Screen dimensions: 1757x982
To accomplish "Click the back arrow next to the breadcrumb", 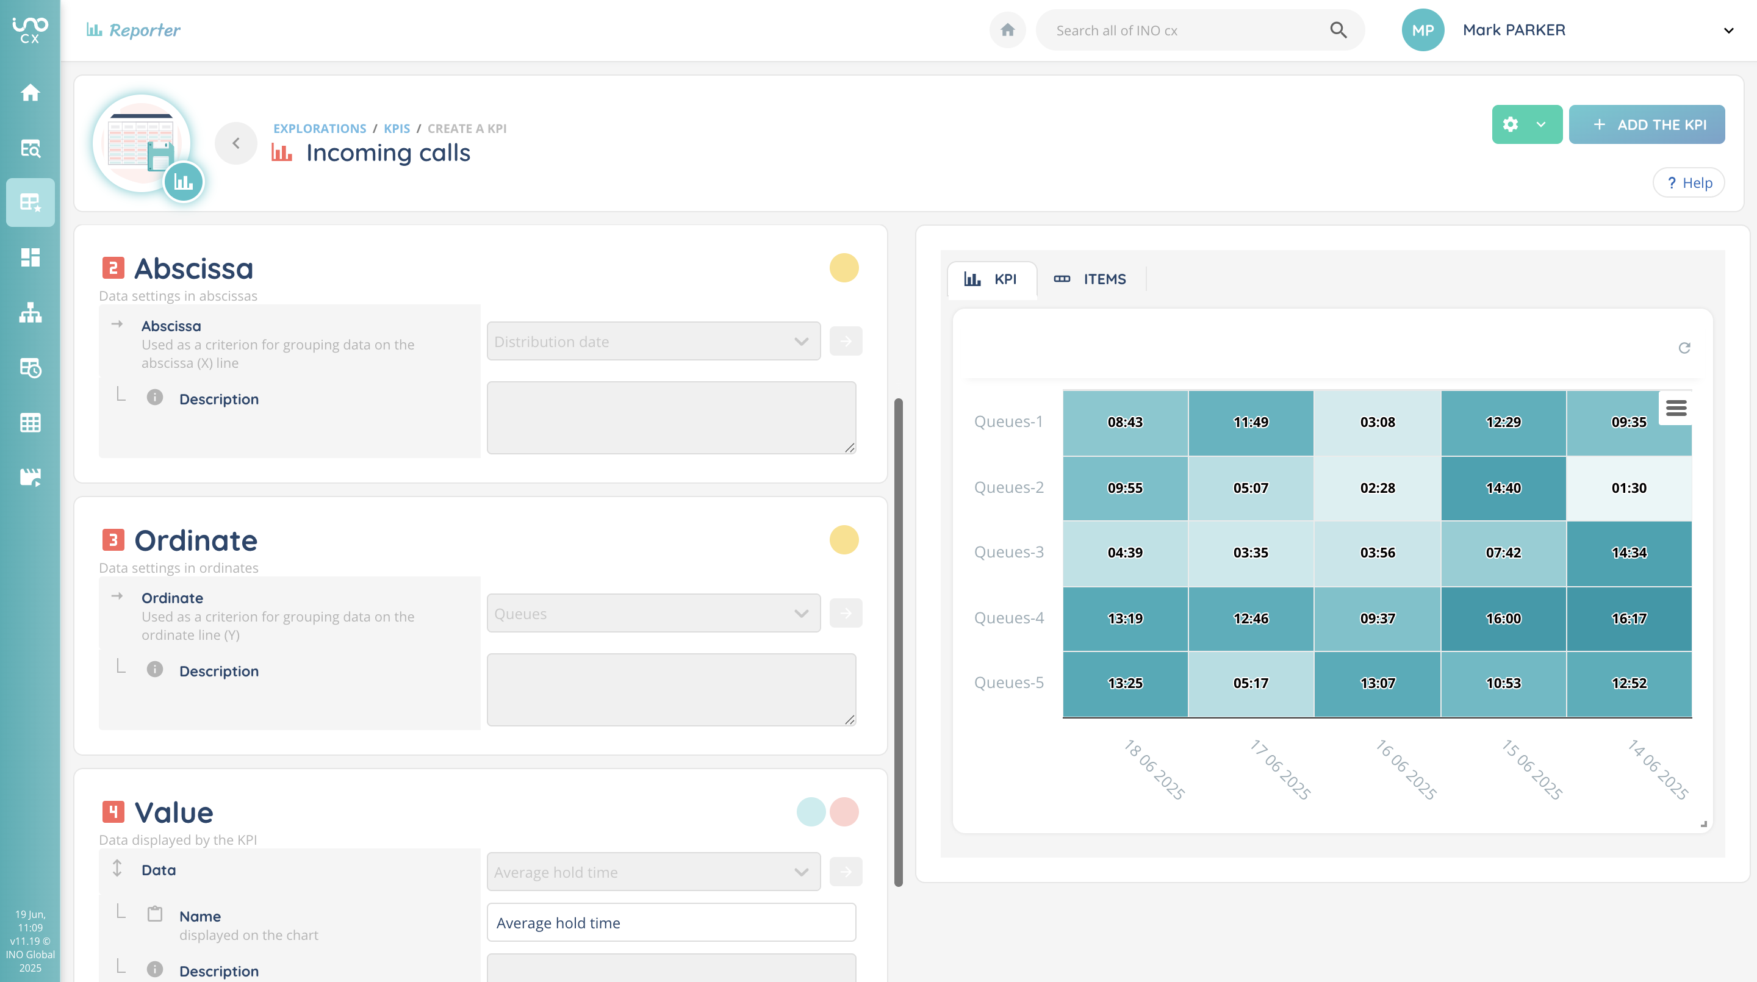I will [236, 143].
